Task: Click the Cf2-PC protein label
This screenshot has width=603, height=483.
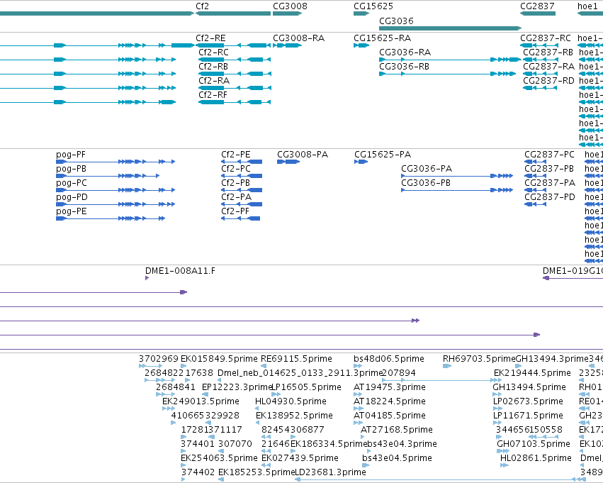Action: (x=236, y=169)
